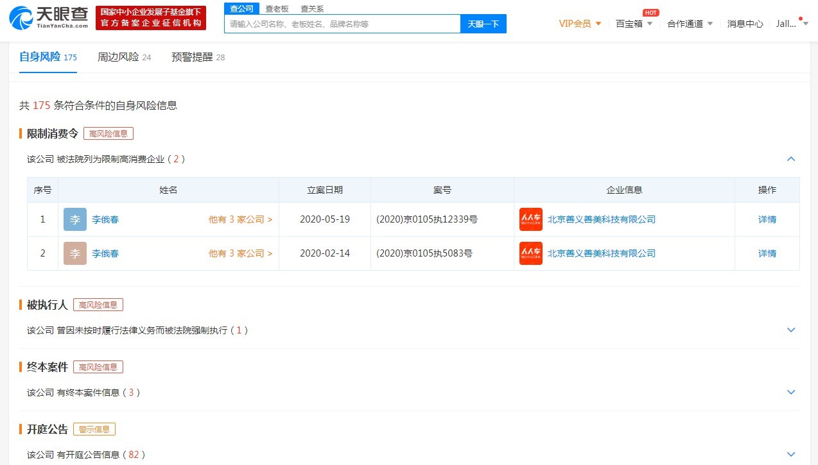Click the 终本案件 section heading
This screenshot has width=818, height=465.
pyautogui.click(x=48, y=367)
